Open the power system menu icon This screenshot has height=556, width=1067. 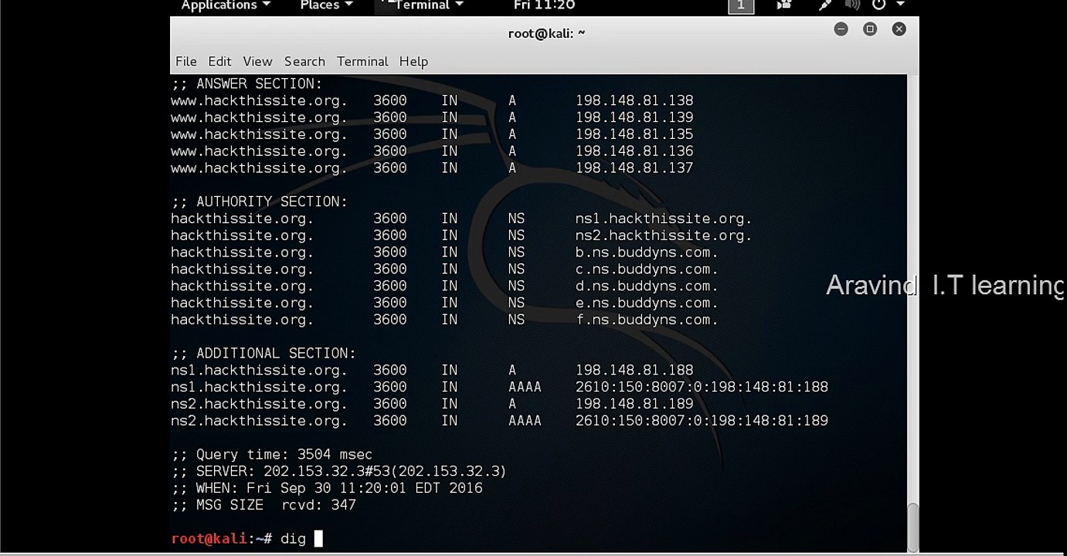[x=879, y=5]
